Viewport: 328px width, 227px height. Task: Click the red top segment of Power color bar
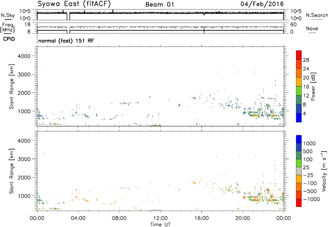coord(299,55)
